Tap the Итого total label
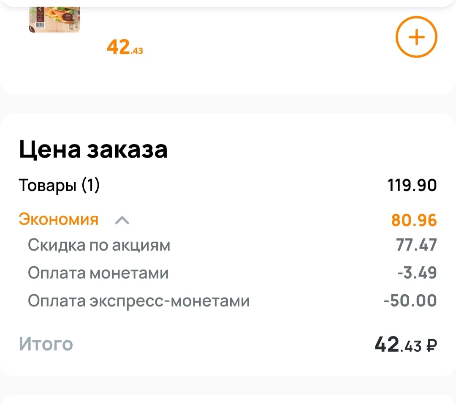The width and height of the screenshot is (456, 416). [46, 344]
